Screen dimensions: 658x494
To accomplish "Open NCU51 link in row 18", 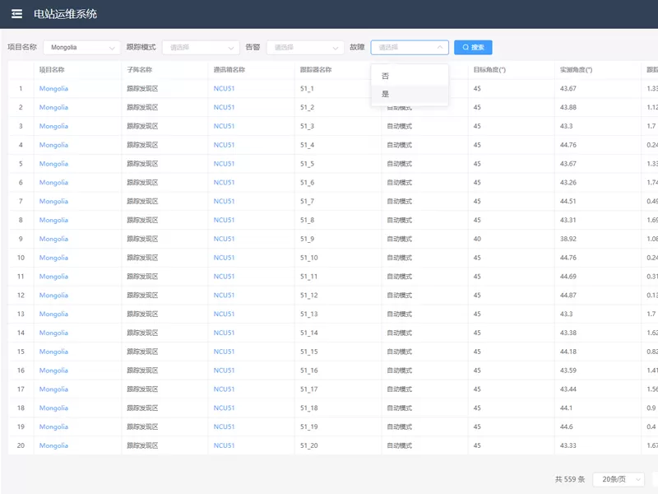I will [224, 408].
